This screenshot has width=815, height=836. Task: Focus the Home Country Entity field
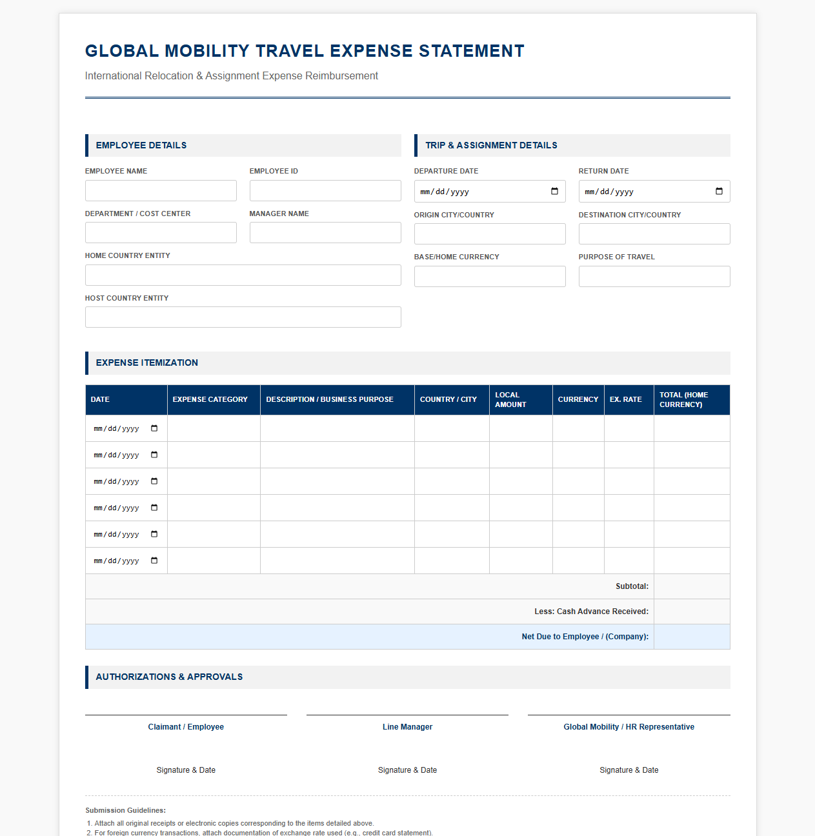[x=243, y=275]
